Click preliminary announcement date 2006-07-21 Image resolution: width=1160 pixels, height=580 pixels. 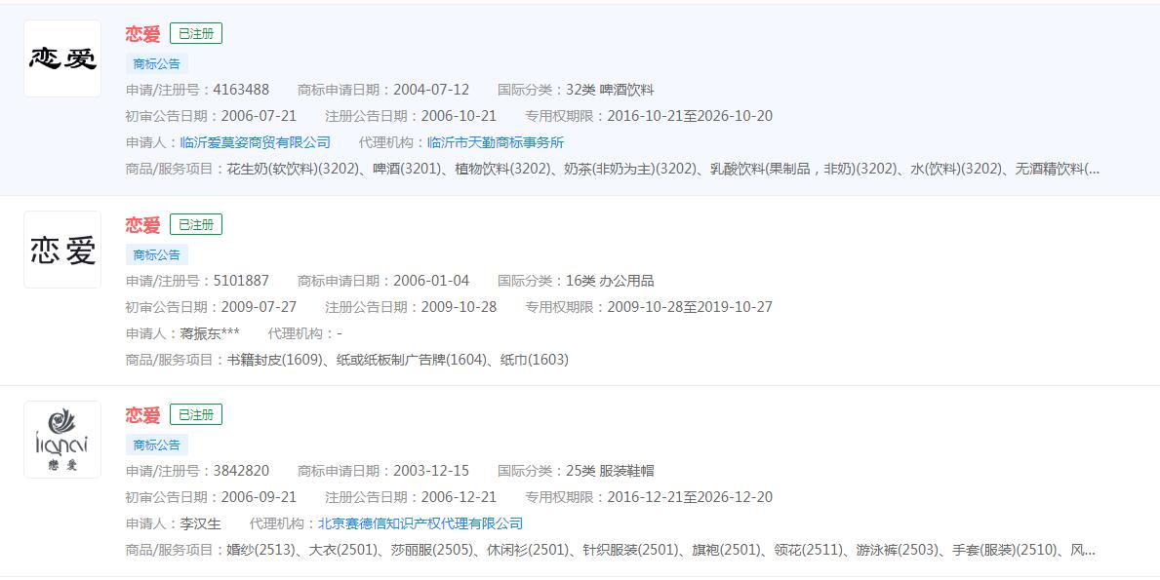point(259,116)
